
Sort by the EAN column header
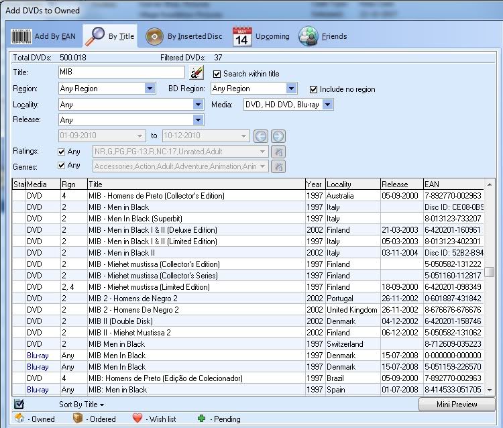pos(453,184)
